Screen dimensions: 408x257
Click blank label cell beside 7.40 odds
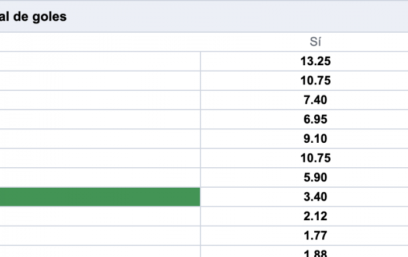(100, 100)
